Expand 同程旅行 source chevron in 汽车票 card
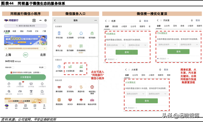Screen dimensions: 203x122 (168, 58)
